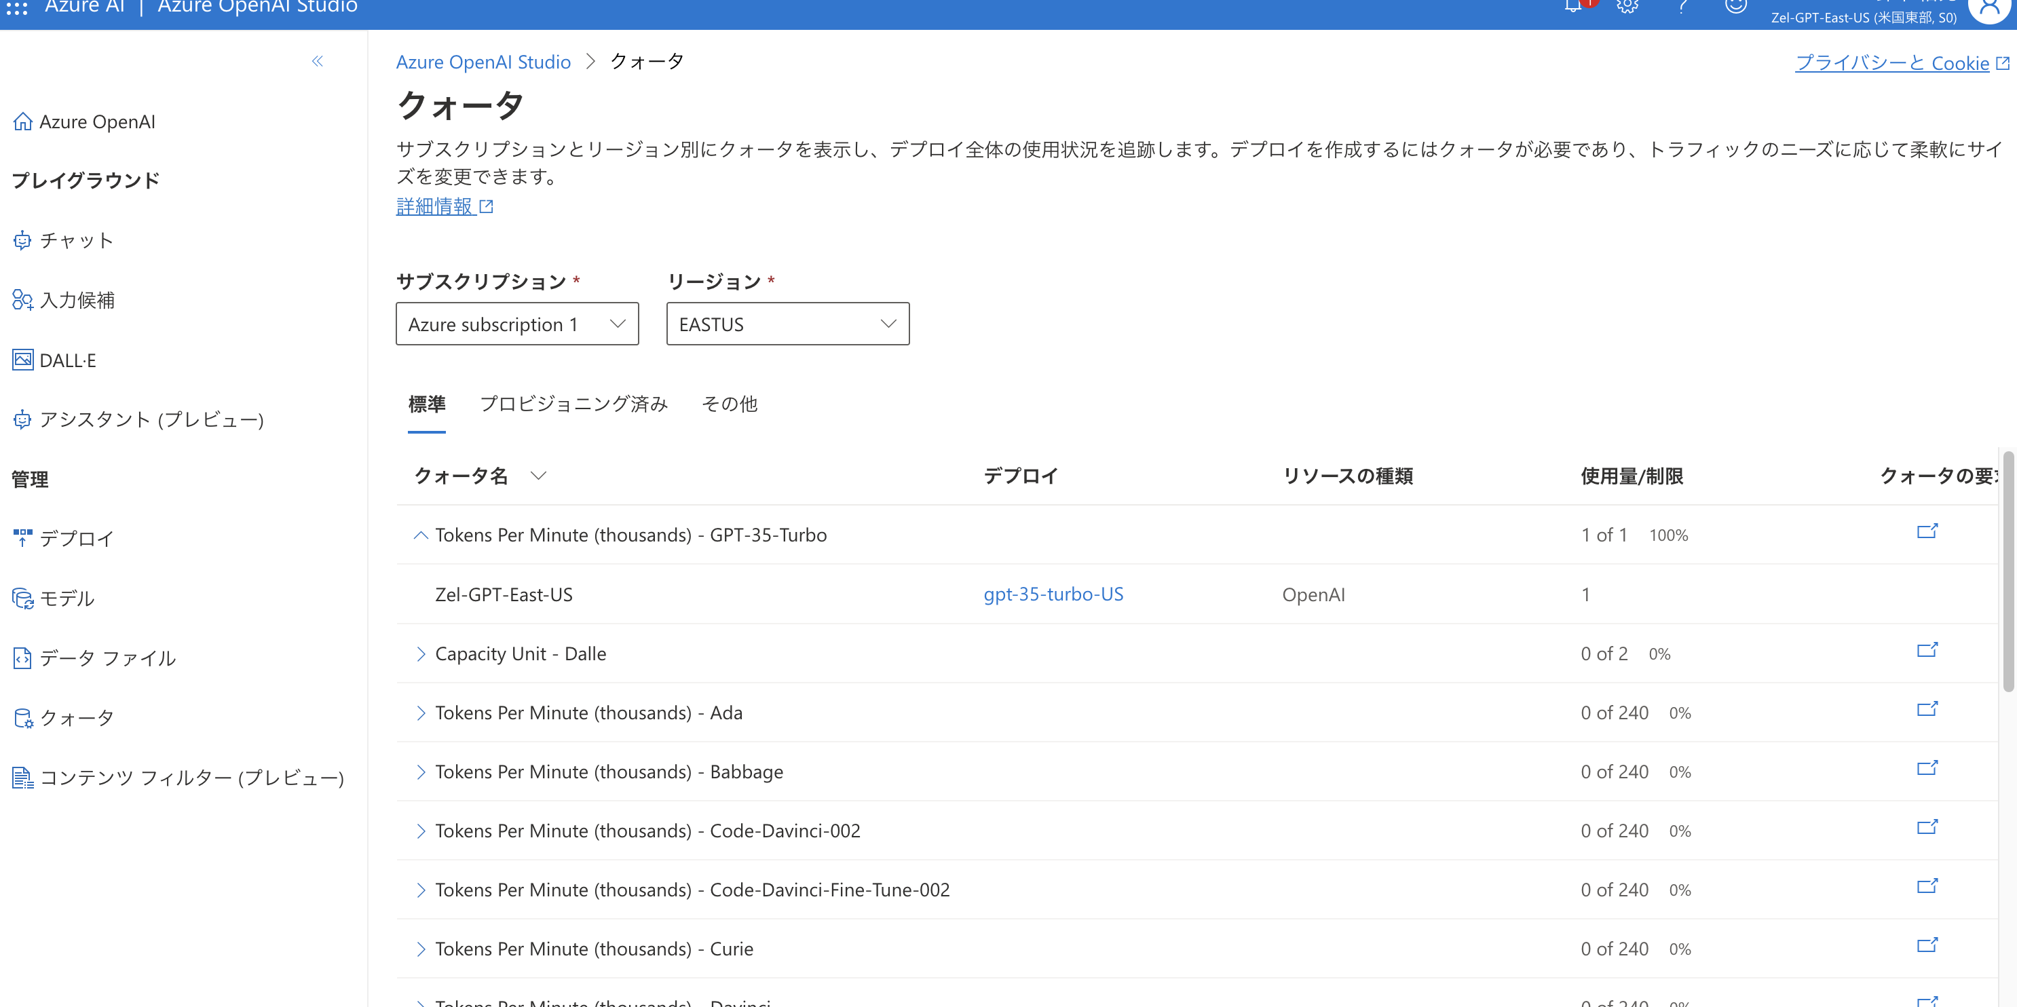Click Azure OpenAI Studio breadcrumb link
Viewport: 2017px width, 1007px height.
(x=483, y=62)
